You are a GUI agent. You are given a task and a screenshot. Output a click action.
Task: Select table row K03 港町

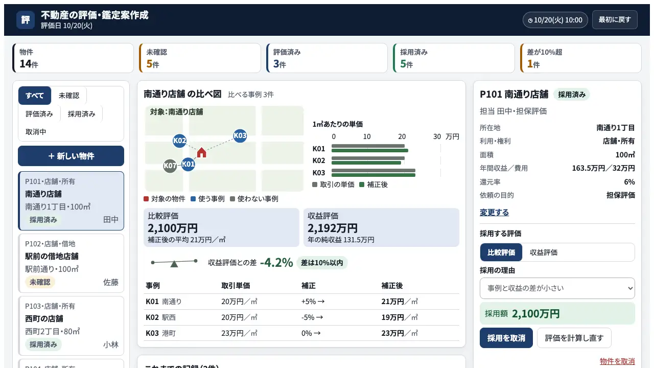(x=301, y=333)
